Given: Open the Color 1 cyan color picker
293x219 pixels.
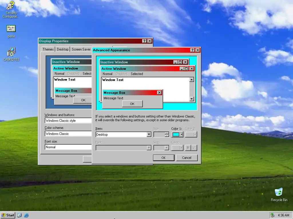Looking at the screenshot, I should point(177,135).
